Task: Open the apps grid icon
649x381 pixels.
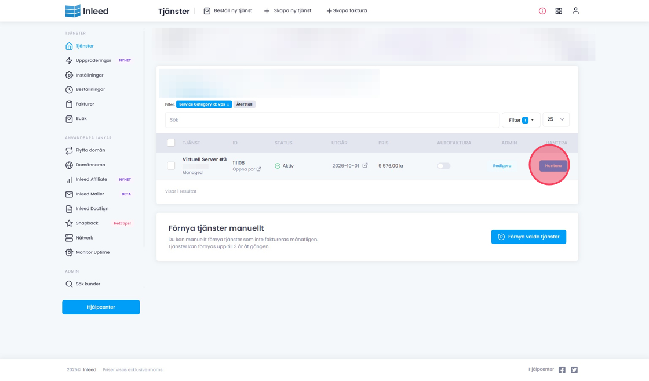Action: pos(559,11)
